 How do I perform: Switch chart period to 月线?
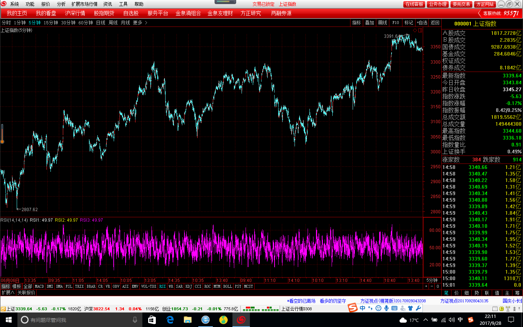125,23
